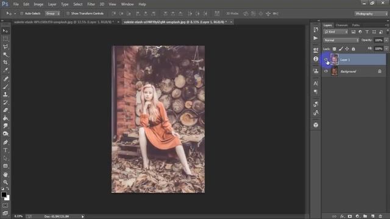Viewport: 390px width, 219px height.
Task: Delete layer with trash icon
Action: coord(380,217)
